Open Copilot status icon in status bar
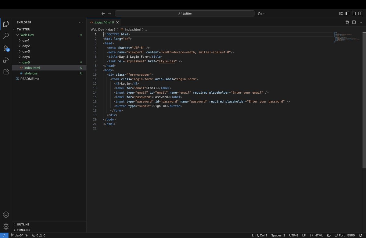 [x=329, y=235]
